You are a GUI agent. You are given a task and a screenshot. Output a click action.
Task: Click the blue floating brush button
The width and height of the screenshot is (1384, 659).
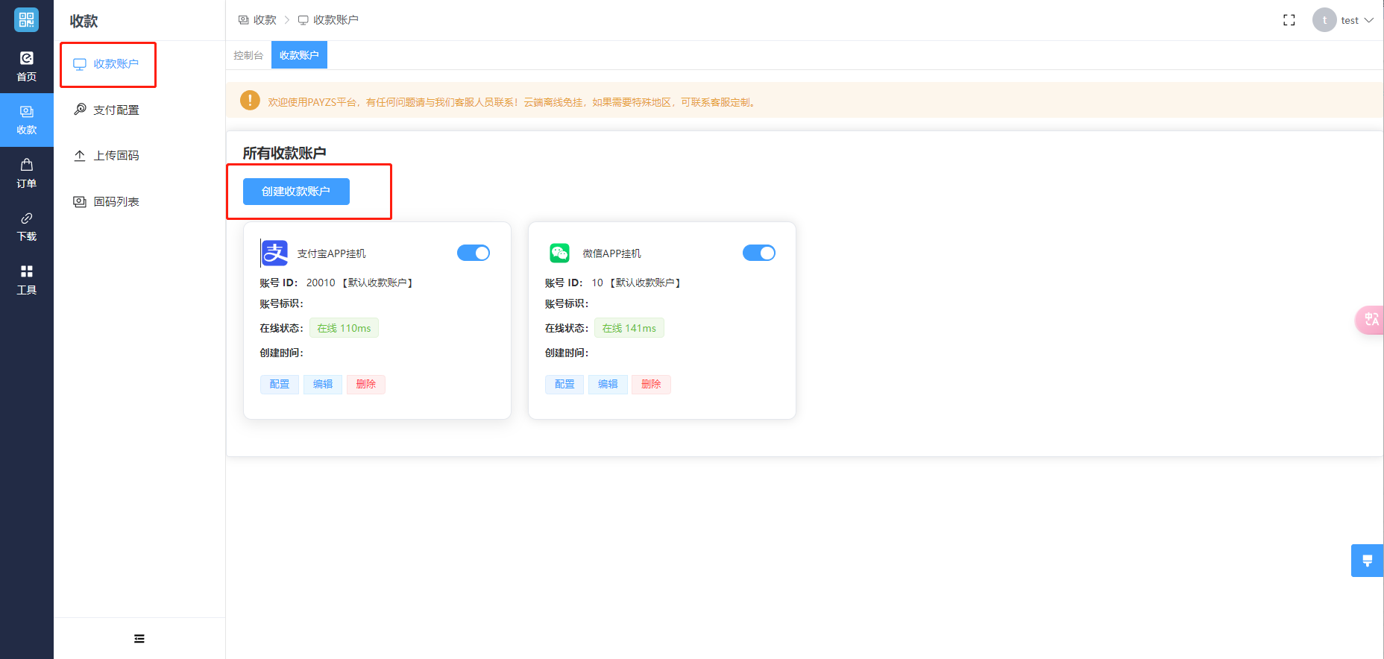1367,561
